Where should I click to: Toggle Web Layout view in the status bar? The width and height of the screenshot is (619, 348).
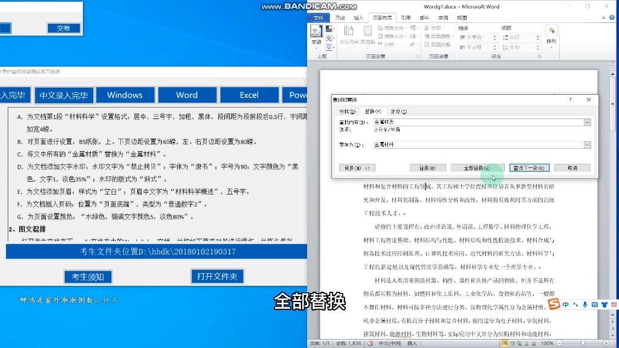click(519, 343)
